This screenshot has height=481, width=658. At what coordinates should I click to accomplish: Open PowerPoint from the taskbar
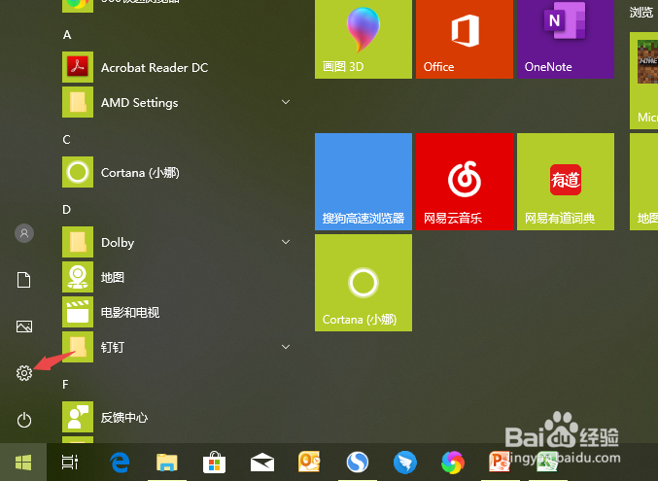tap(500, 462)
